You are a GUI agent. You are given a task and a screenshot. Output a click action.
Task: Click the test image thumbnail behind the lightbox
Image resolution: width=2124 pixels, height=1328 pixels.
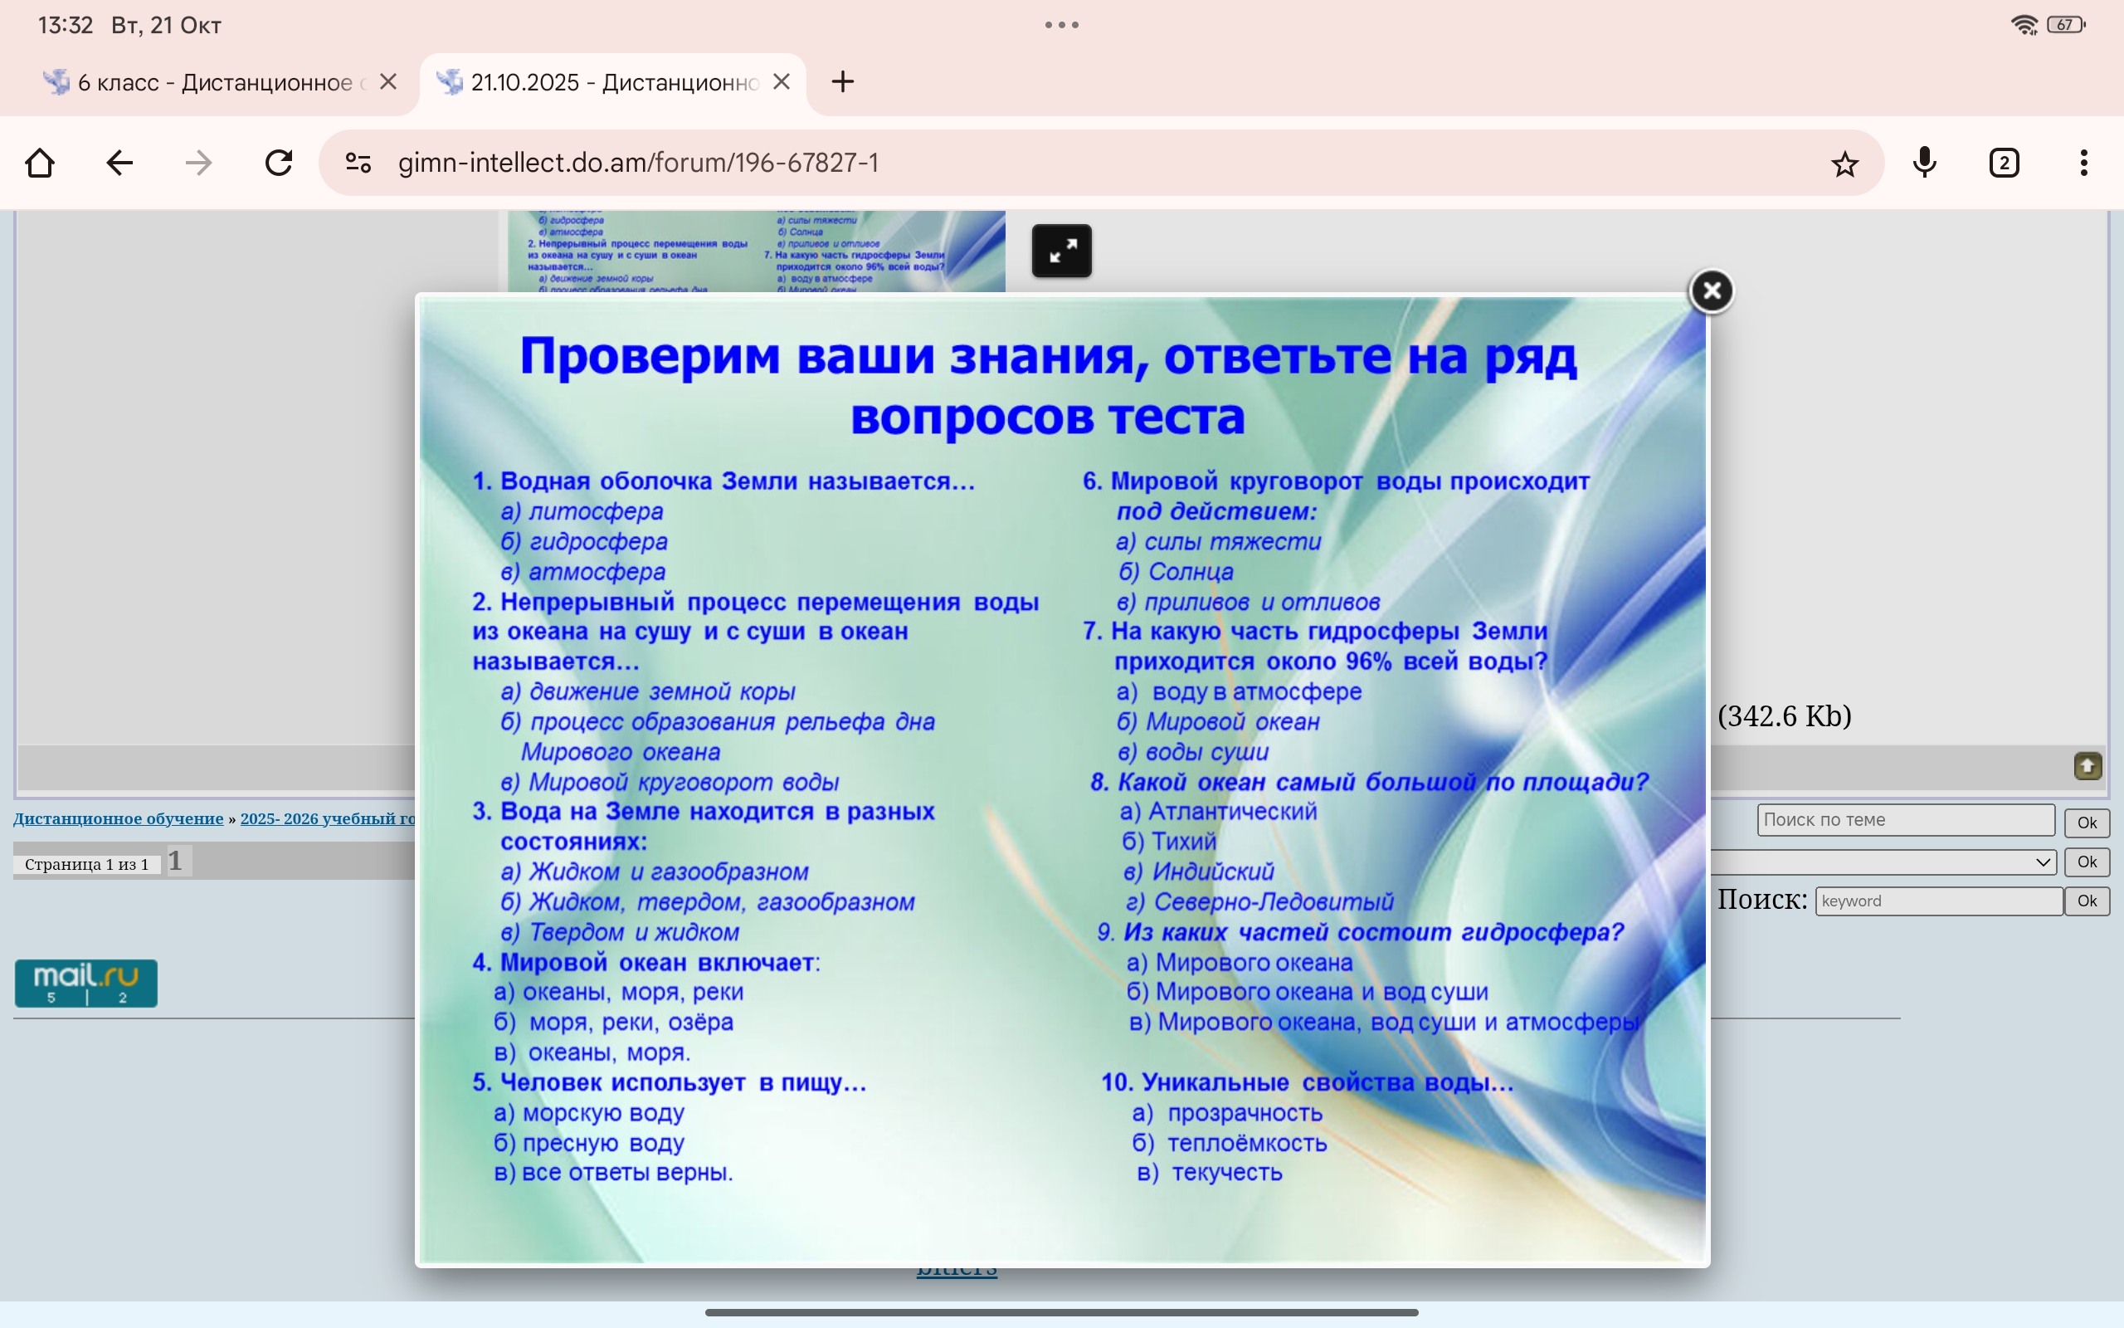pos(756,251)
